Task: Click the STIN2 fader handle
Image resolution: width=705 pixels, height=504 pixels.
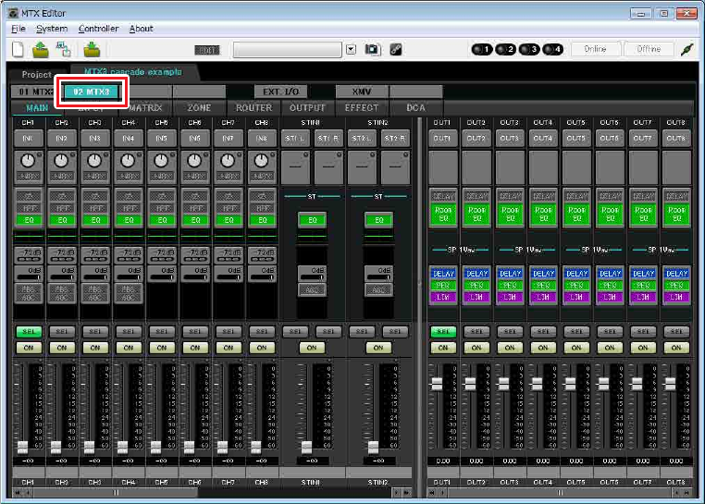Action: pyautogui.click(x=373, y=447)
